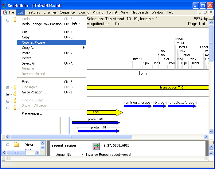Screen dimensions: 215x169
Task: Click the BamHI enzyme site label
Action: pyautogui.click(x=182, y=47)
